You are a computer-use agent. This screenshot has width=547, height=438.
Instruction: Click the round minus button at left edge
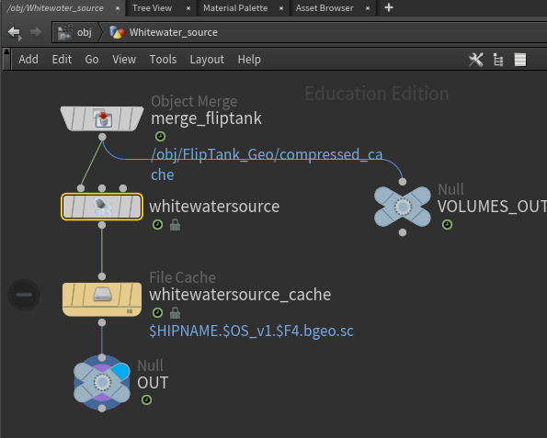pos(24,295)
